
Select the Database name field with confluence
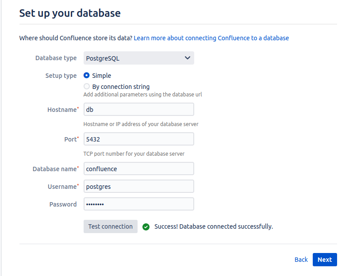[x=139, y=169]
